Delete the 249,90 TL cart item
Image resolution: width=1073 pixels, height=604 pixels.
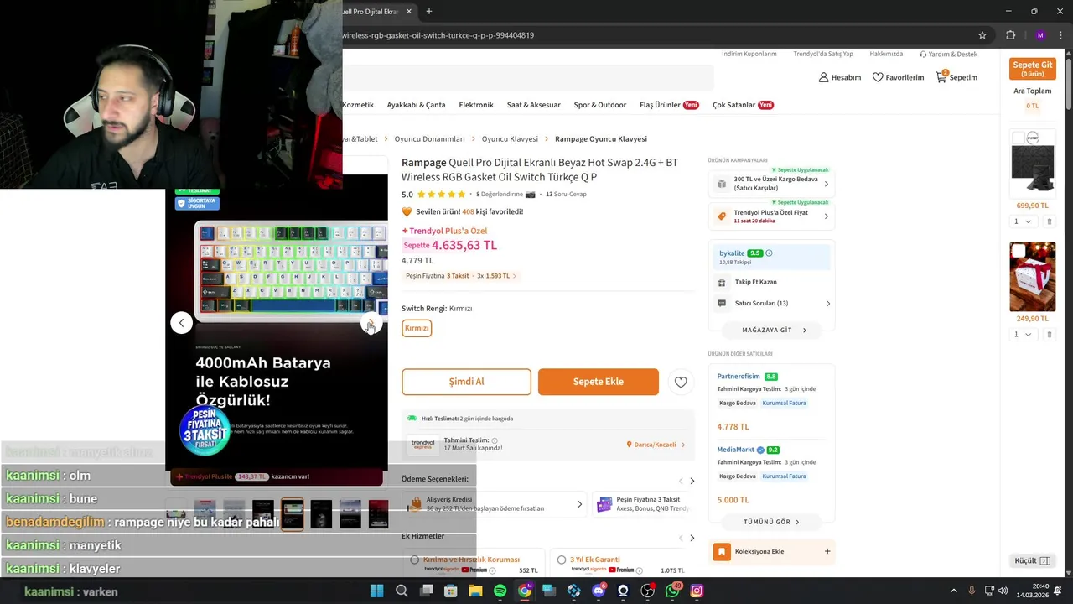(x=1049, y=334)
